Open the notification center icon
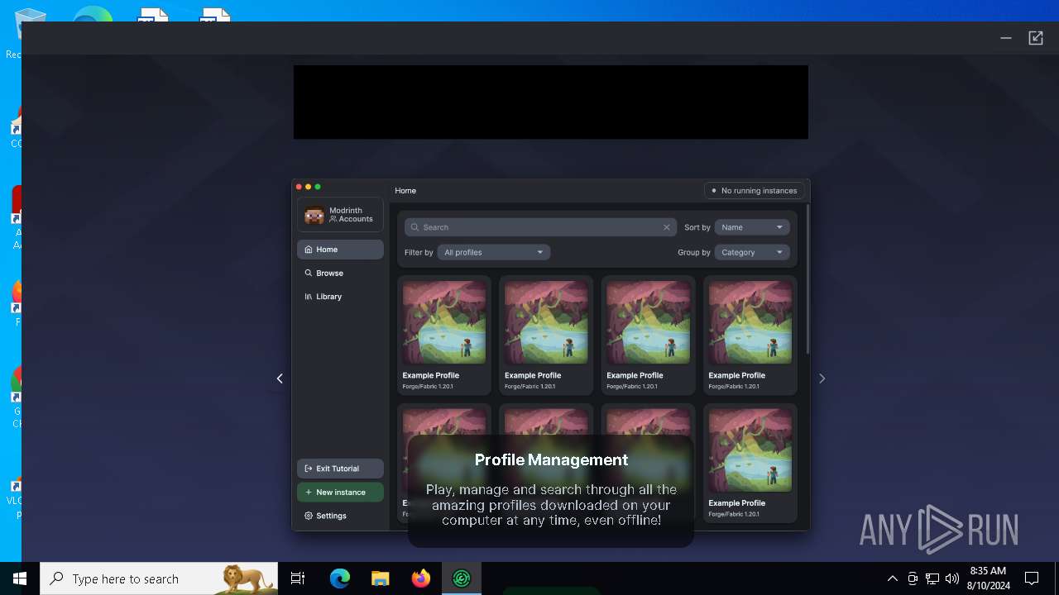The image size is (1059, 595). [x=1032, y=578]
